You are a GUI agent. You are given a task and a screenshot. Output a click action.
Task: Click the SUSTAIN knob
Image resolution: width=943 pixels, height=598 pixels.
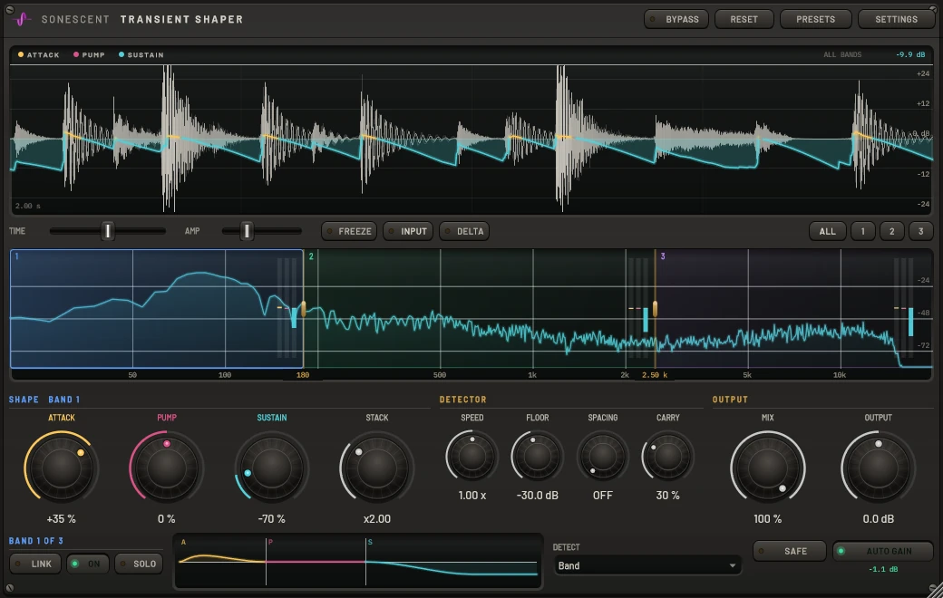pos(272,467)
